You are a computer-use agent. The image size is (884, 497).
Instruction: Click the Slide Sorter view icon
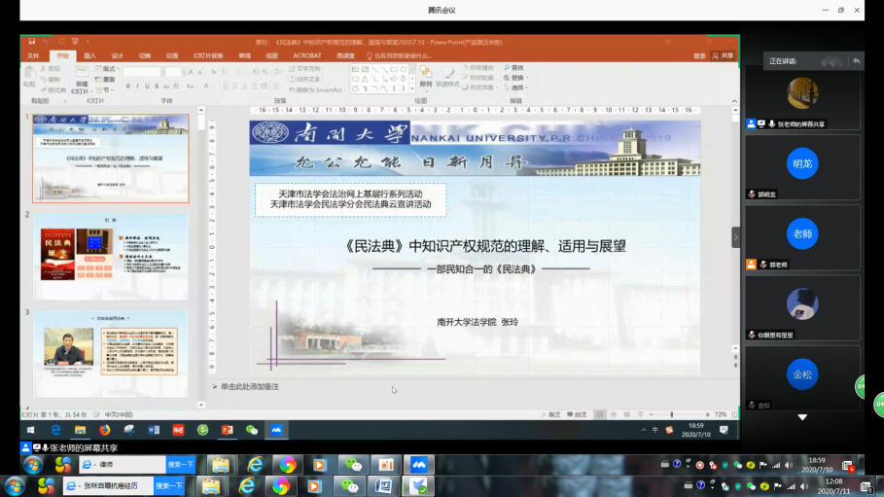pos(614,414)
